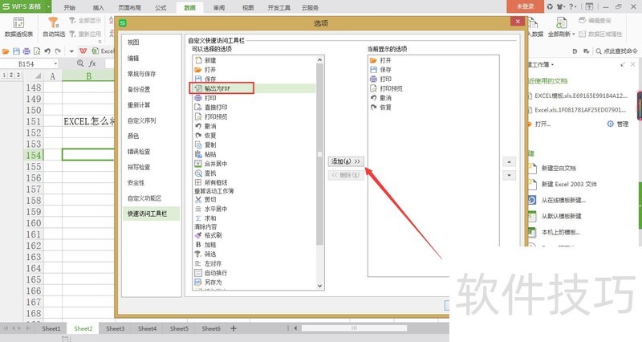The width and height of the screenshot is (642, 342).
Task: Click the 未登录 login button
Action: click(526, 6)
